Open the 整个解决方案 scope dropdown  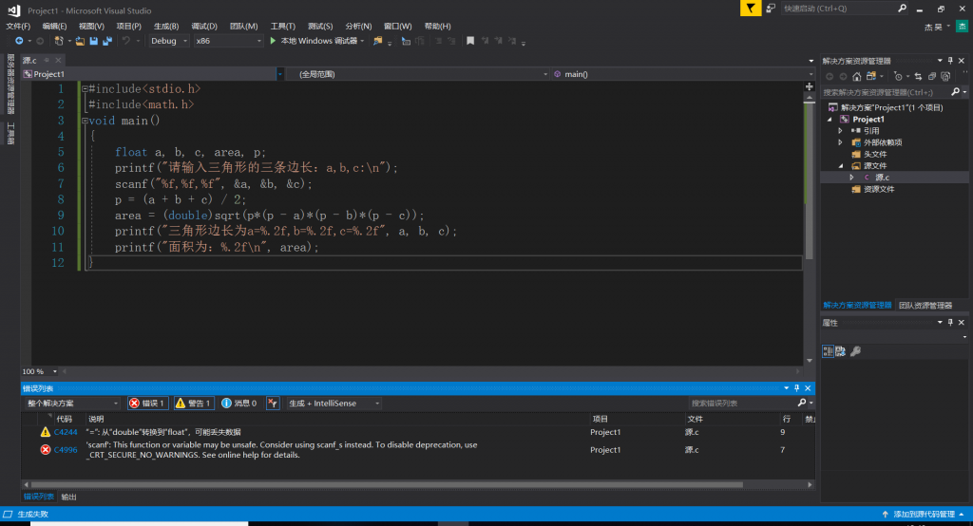tap(72, 404)
